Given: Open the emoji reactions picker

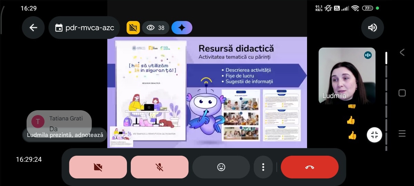Looking at the screenshot, I should [x=221, y=167].
